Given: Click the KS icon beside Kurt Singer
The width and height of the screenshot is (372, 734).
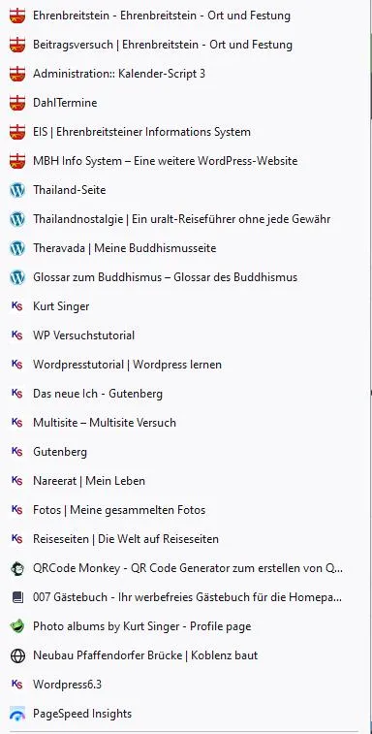Looking at the screenshot, I should [x=17, y=306].
